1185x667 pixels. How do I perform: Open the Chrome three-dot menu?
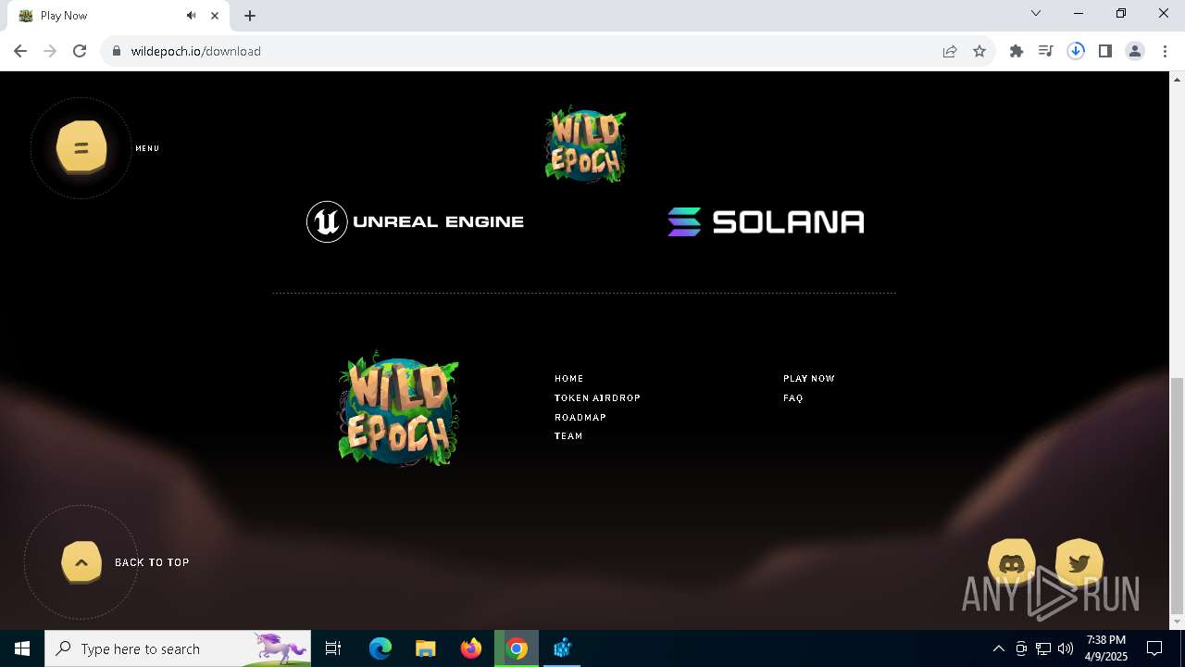[1165, 51]
